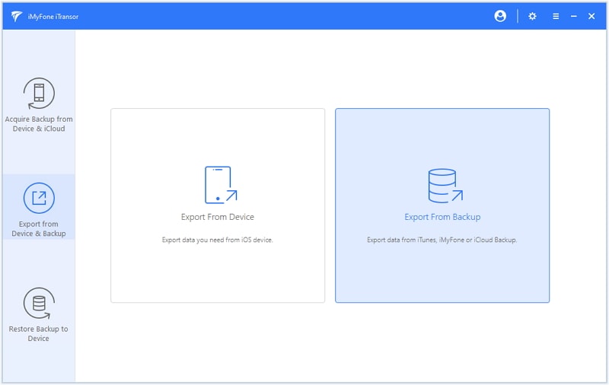
Task: Select 'Acquire Backup from Device & iCloud' label
Action: (39, 124)
